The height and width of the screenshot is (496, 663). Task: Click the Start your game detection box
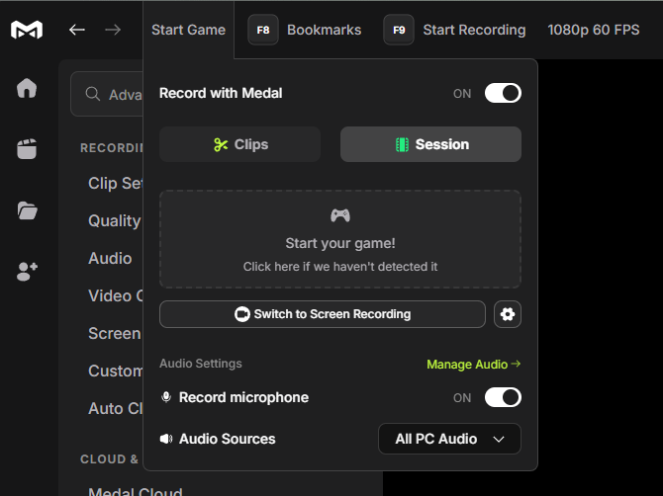(340, 239)
